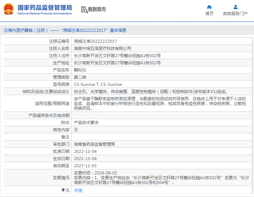Click the 附件 label

point(65,122)
